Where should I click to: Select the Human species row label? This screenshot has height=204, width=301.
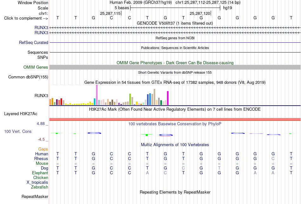(x=42, y=154)
